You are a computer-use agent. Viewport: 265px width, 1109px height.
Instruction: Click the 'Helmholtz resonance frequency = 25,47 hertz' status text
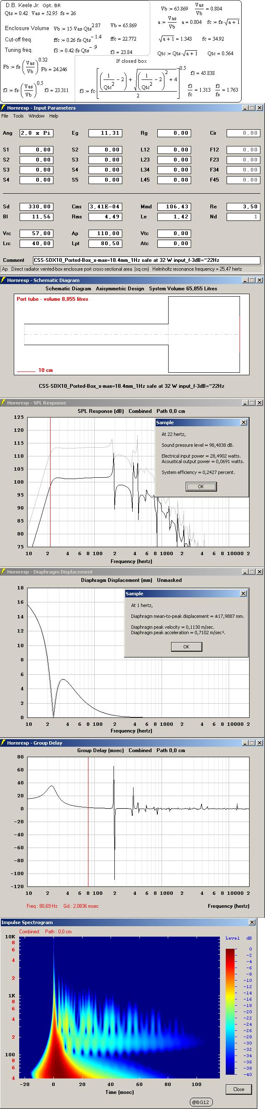[196, 269]
